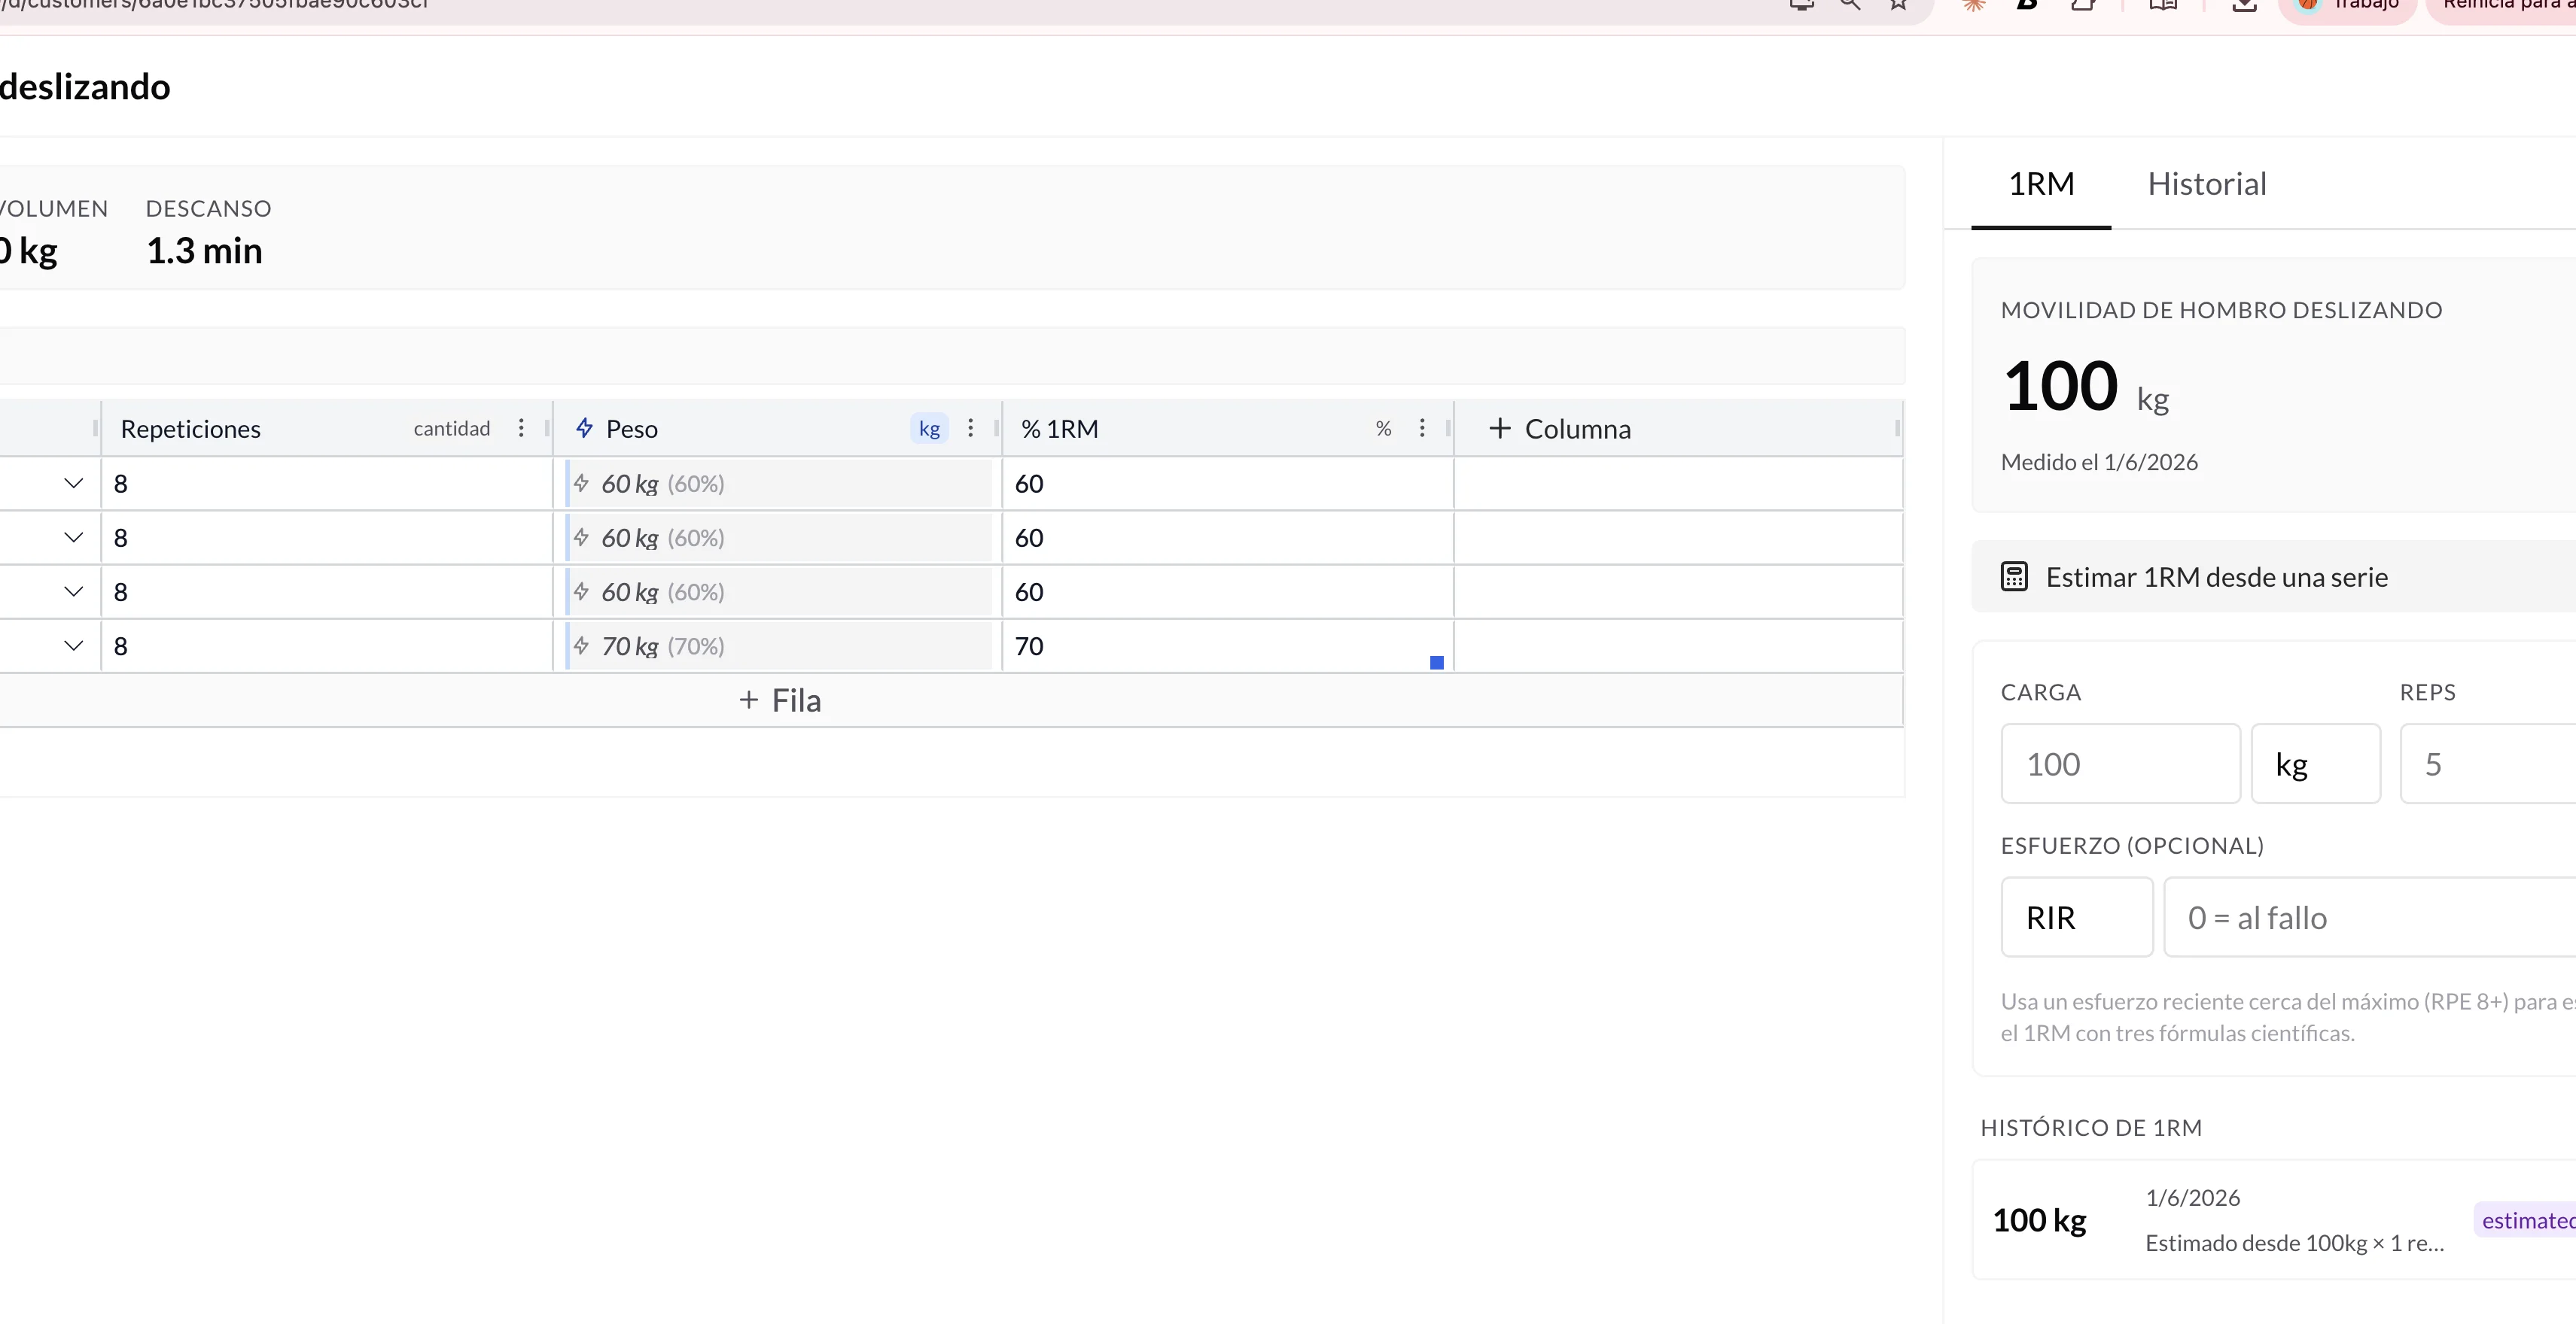Click the DESCANSO 1.3 min value
Viewport: 2576px width, 1324px height.
(204, 251)
